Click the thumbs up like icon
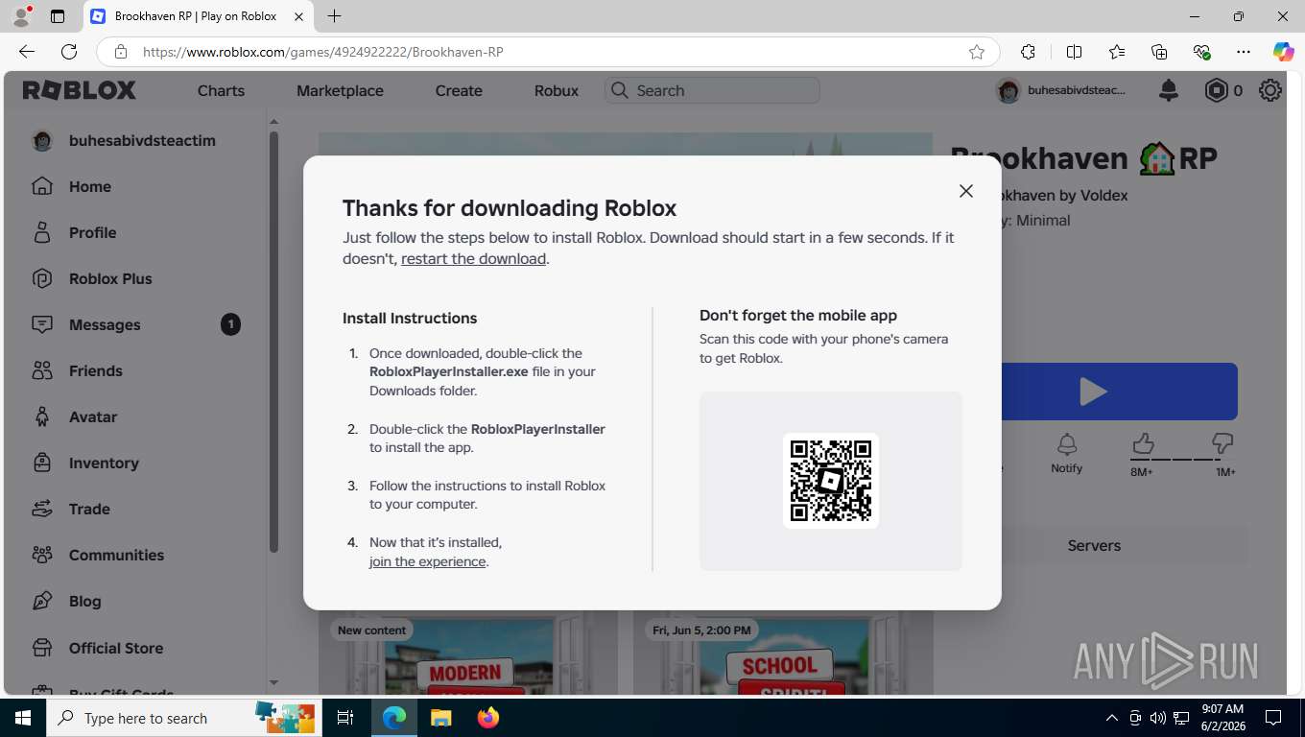Screen dimensions: 1305x737 click(1142, 443)
